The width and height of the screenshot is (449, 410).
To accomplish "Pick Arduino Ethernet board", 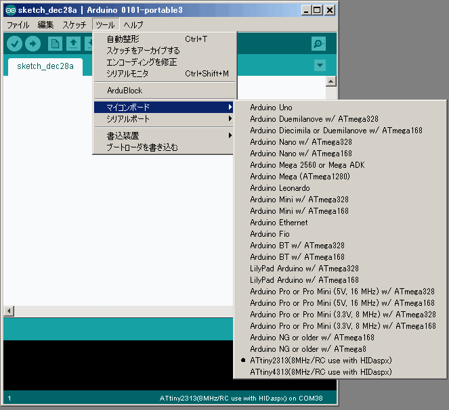I will [x=340, y=223].
